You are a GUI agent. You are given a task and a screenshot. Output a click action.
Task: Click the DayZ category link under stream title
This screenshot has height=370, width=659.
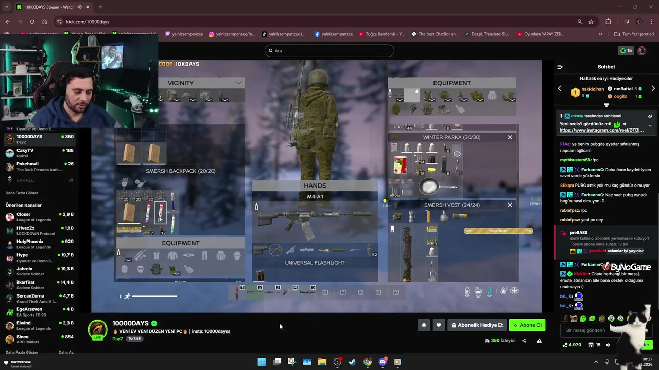click(x=118, y=339)
